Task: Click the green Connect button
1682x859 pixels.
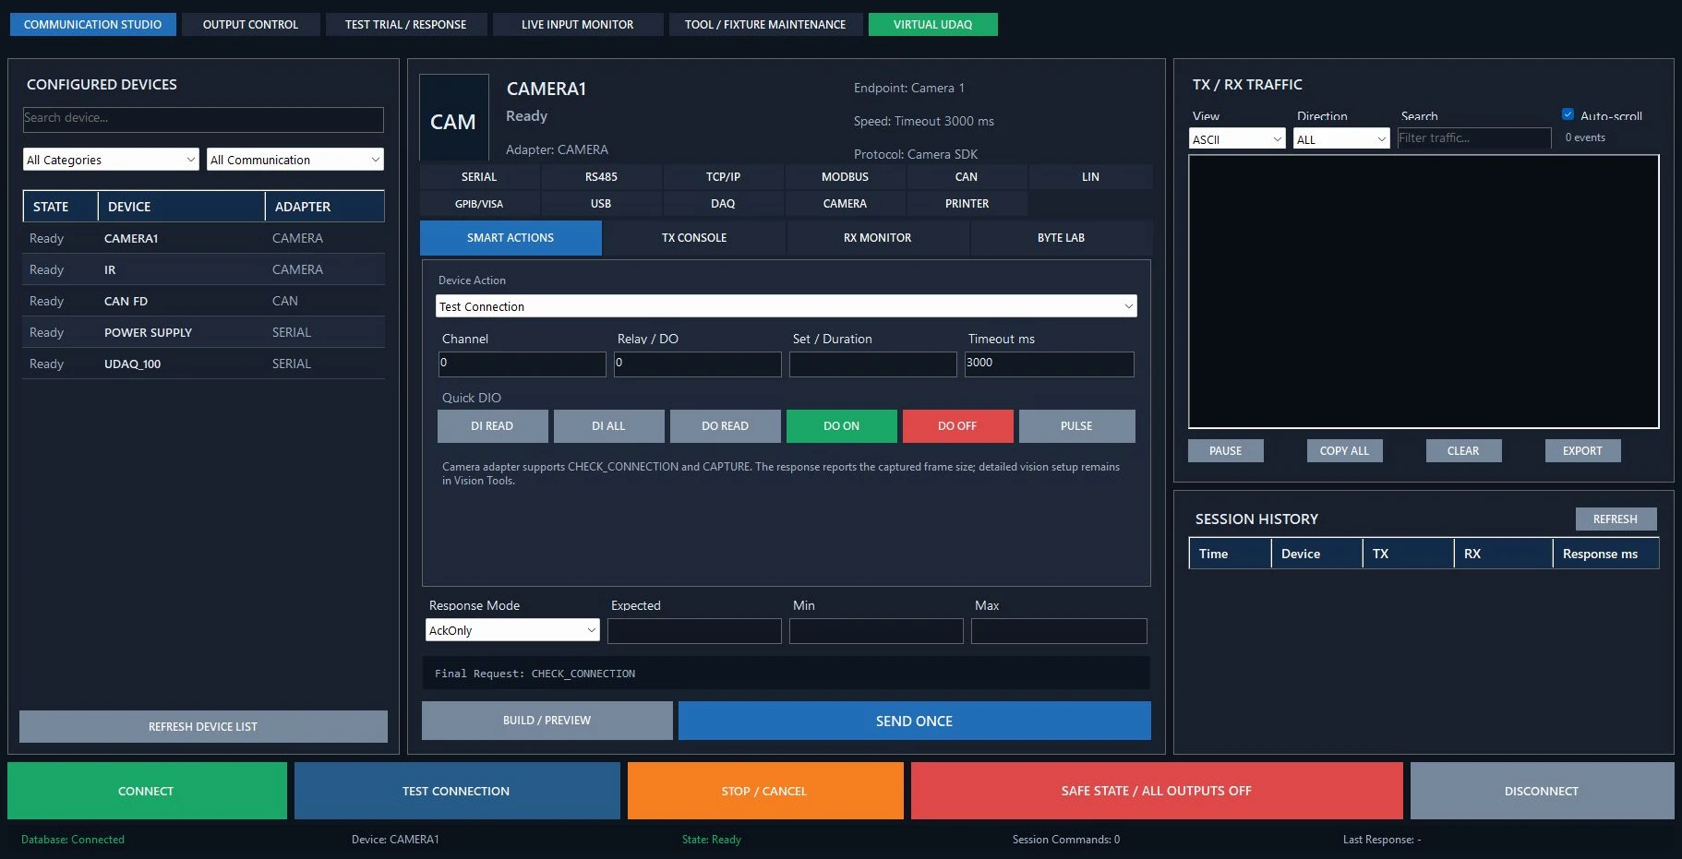Action: click(147, 791)
